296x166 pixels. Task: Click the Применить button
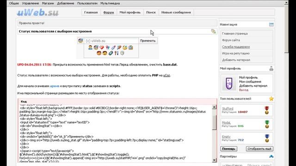148,41
